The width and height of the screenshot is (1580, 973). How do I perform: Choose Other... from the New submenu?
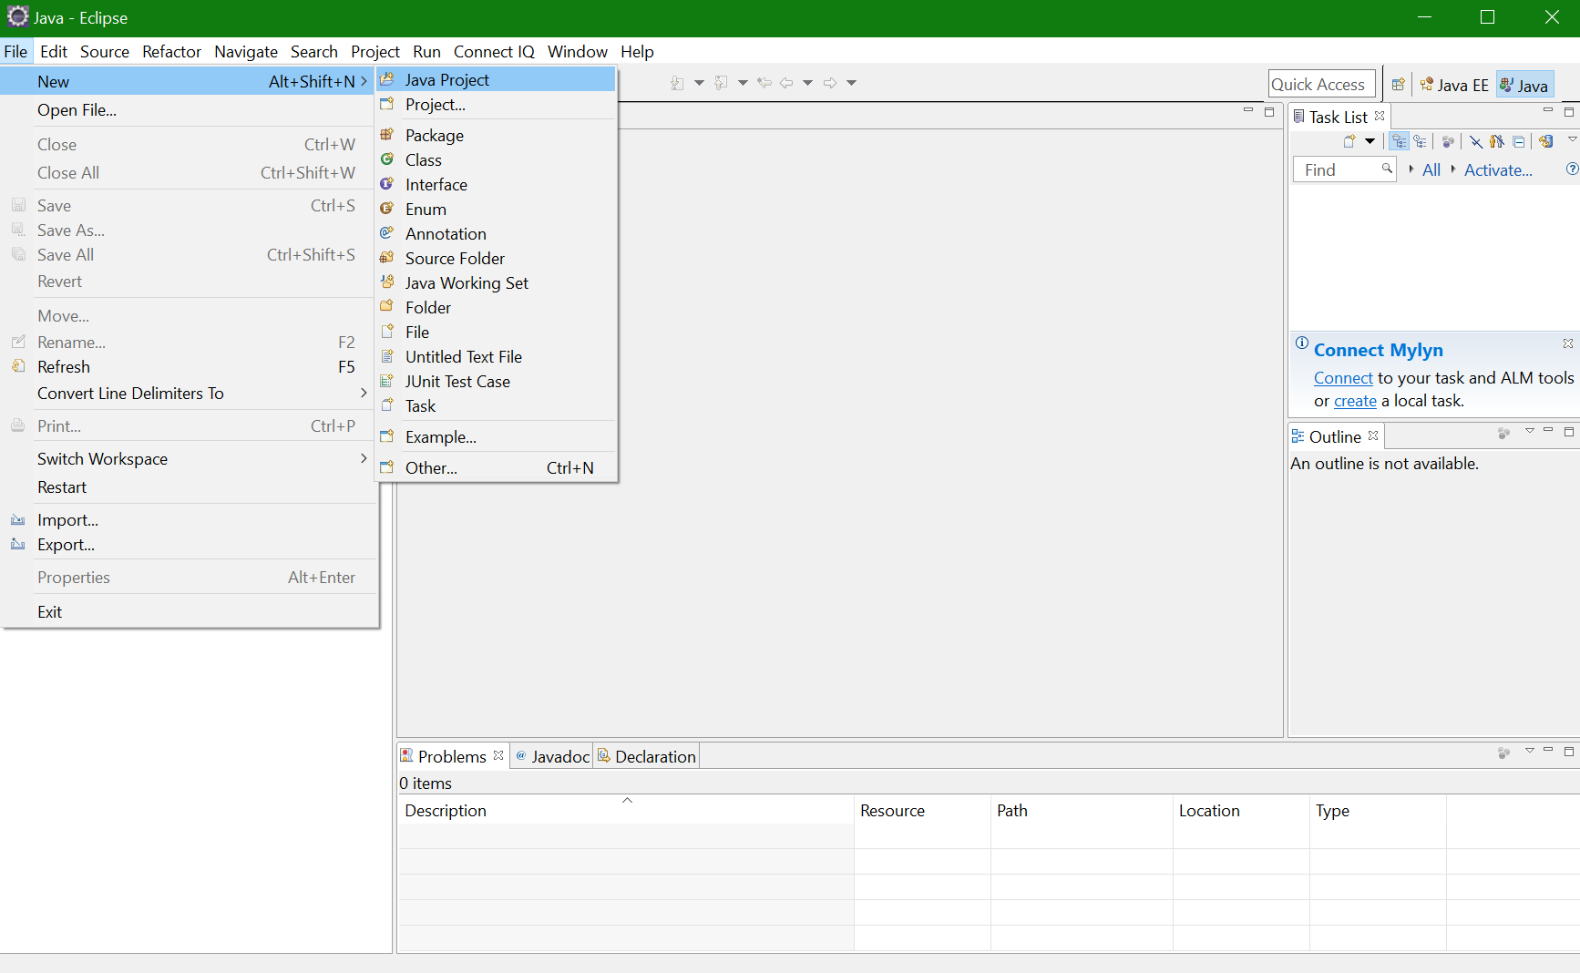click(497, 467)
